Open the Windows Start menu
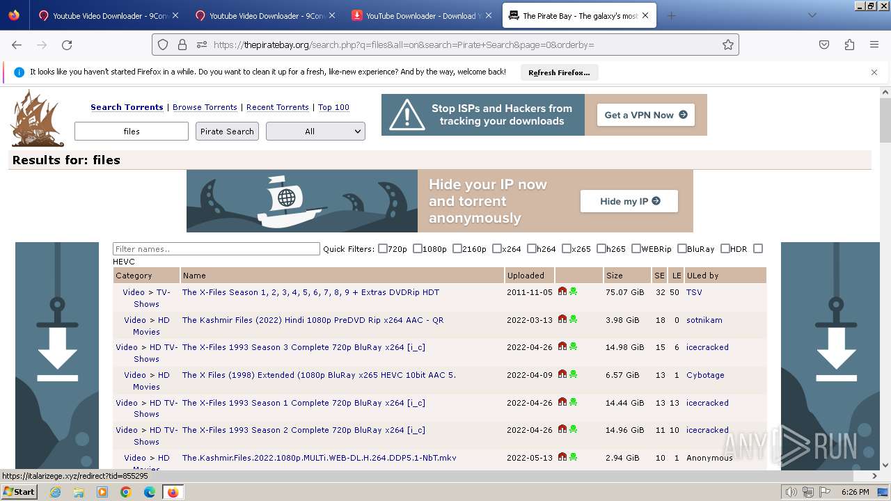The width and height of the screenshot is (891, 501). pos(19,492)
